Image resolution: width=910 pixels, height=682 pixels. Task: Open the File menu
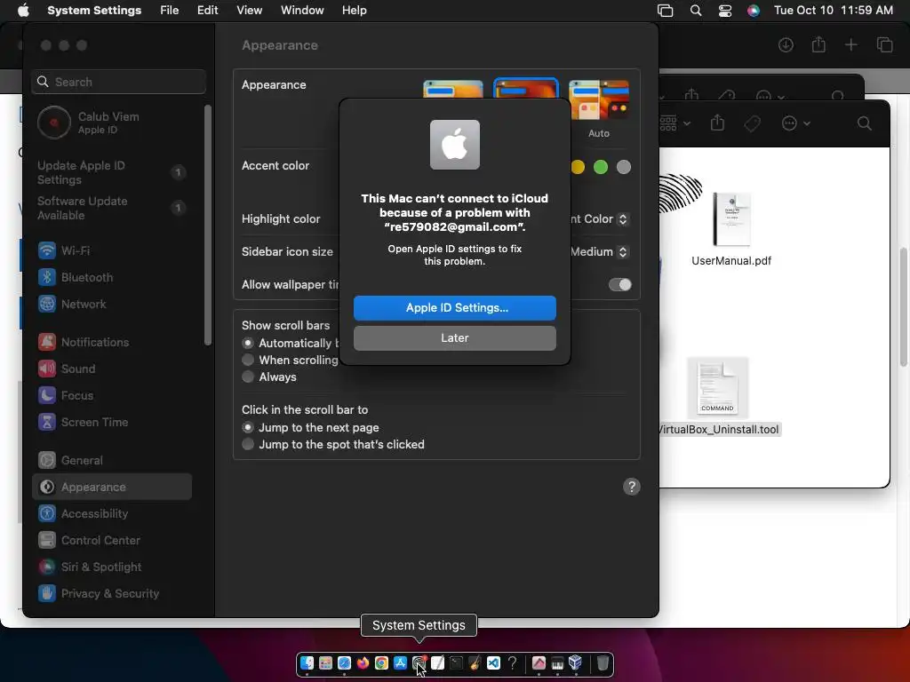coord(170,11)
